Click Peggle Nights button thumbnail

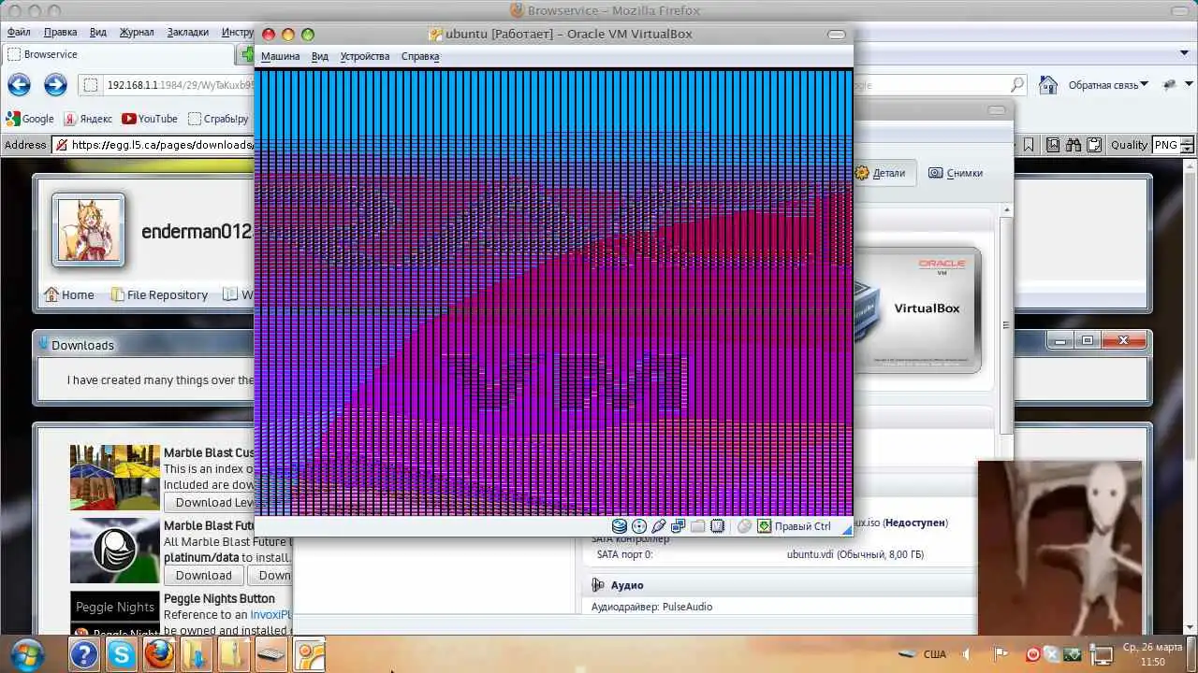coord(115,612)
